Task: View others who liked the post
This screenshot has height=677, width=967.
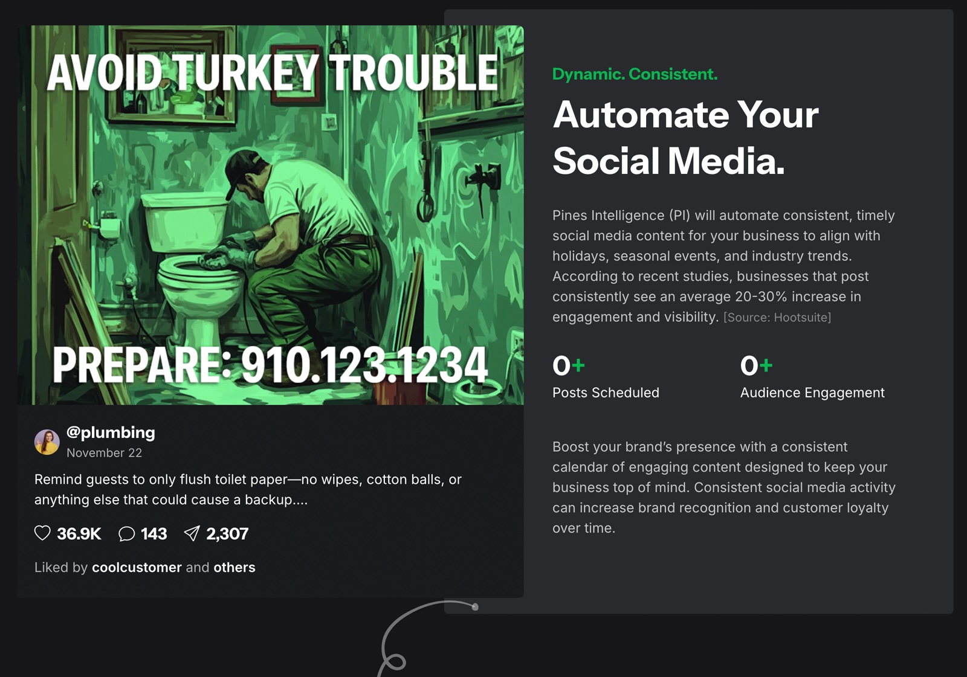Action: tap(234, 568)
